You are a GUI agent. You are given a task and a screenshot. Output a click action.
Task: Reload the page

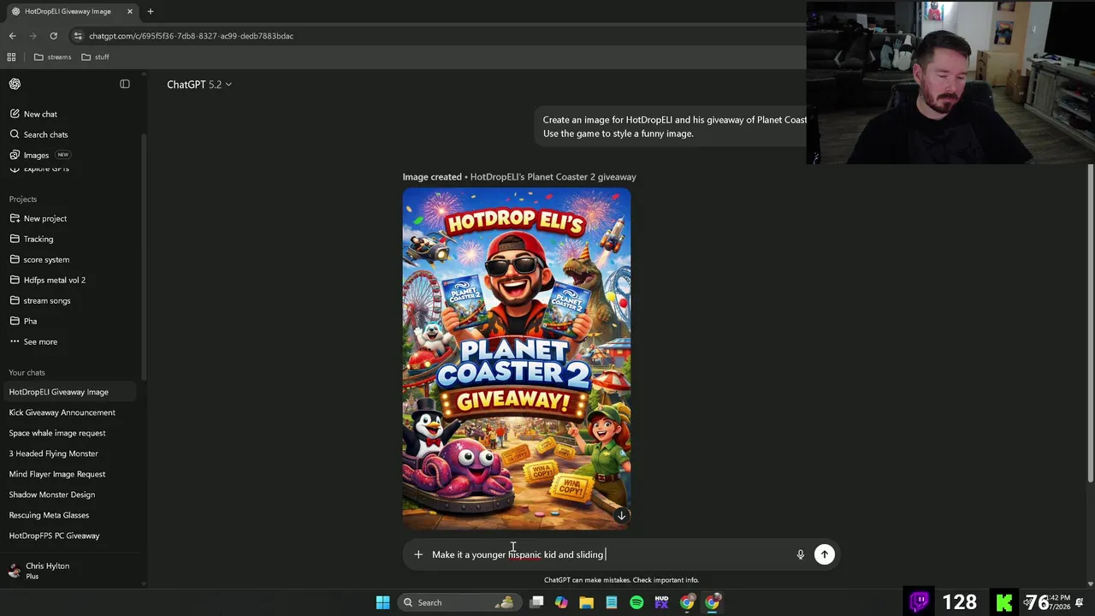[53, 36]
